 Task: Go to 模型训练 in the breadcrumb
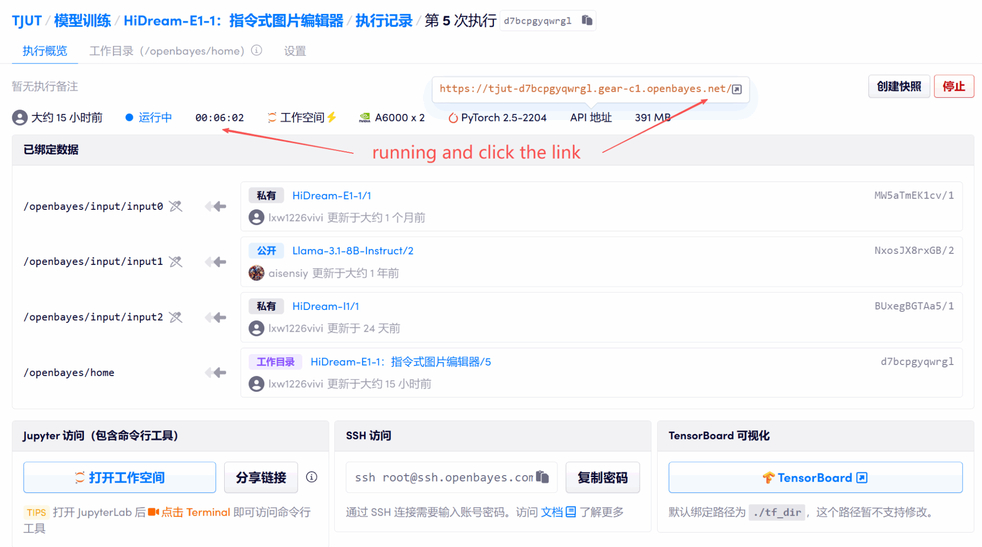click(x=82, y=21)
